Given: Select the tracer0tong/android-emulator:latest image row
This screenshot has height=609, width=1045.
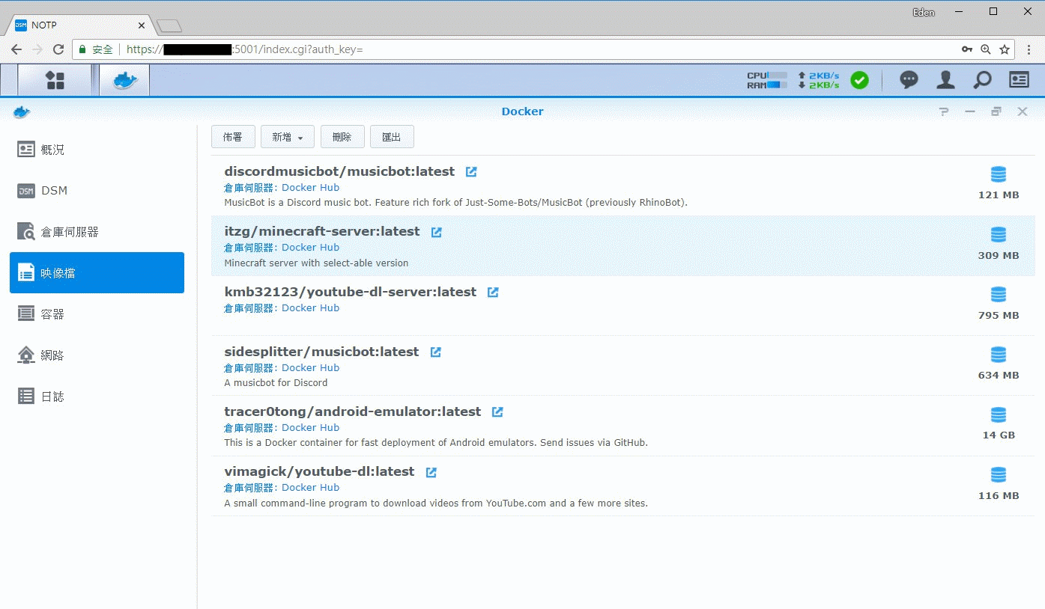Looking at the screenshot, I should [623, 426].
